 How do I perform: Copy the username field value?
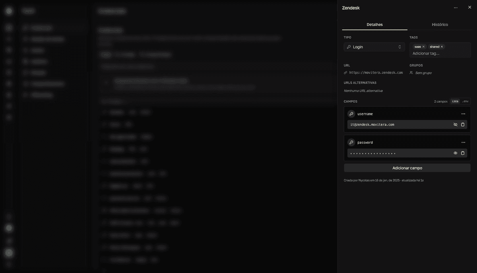[463, 125]
